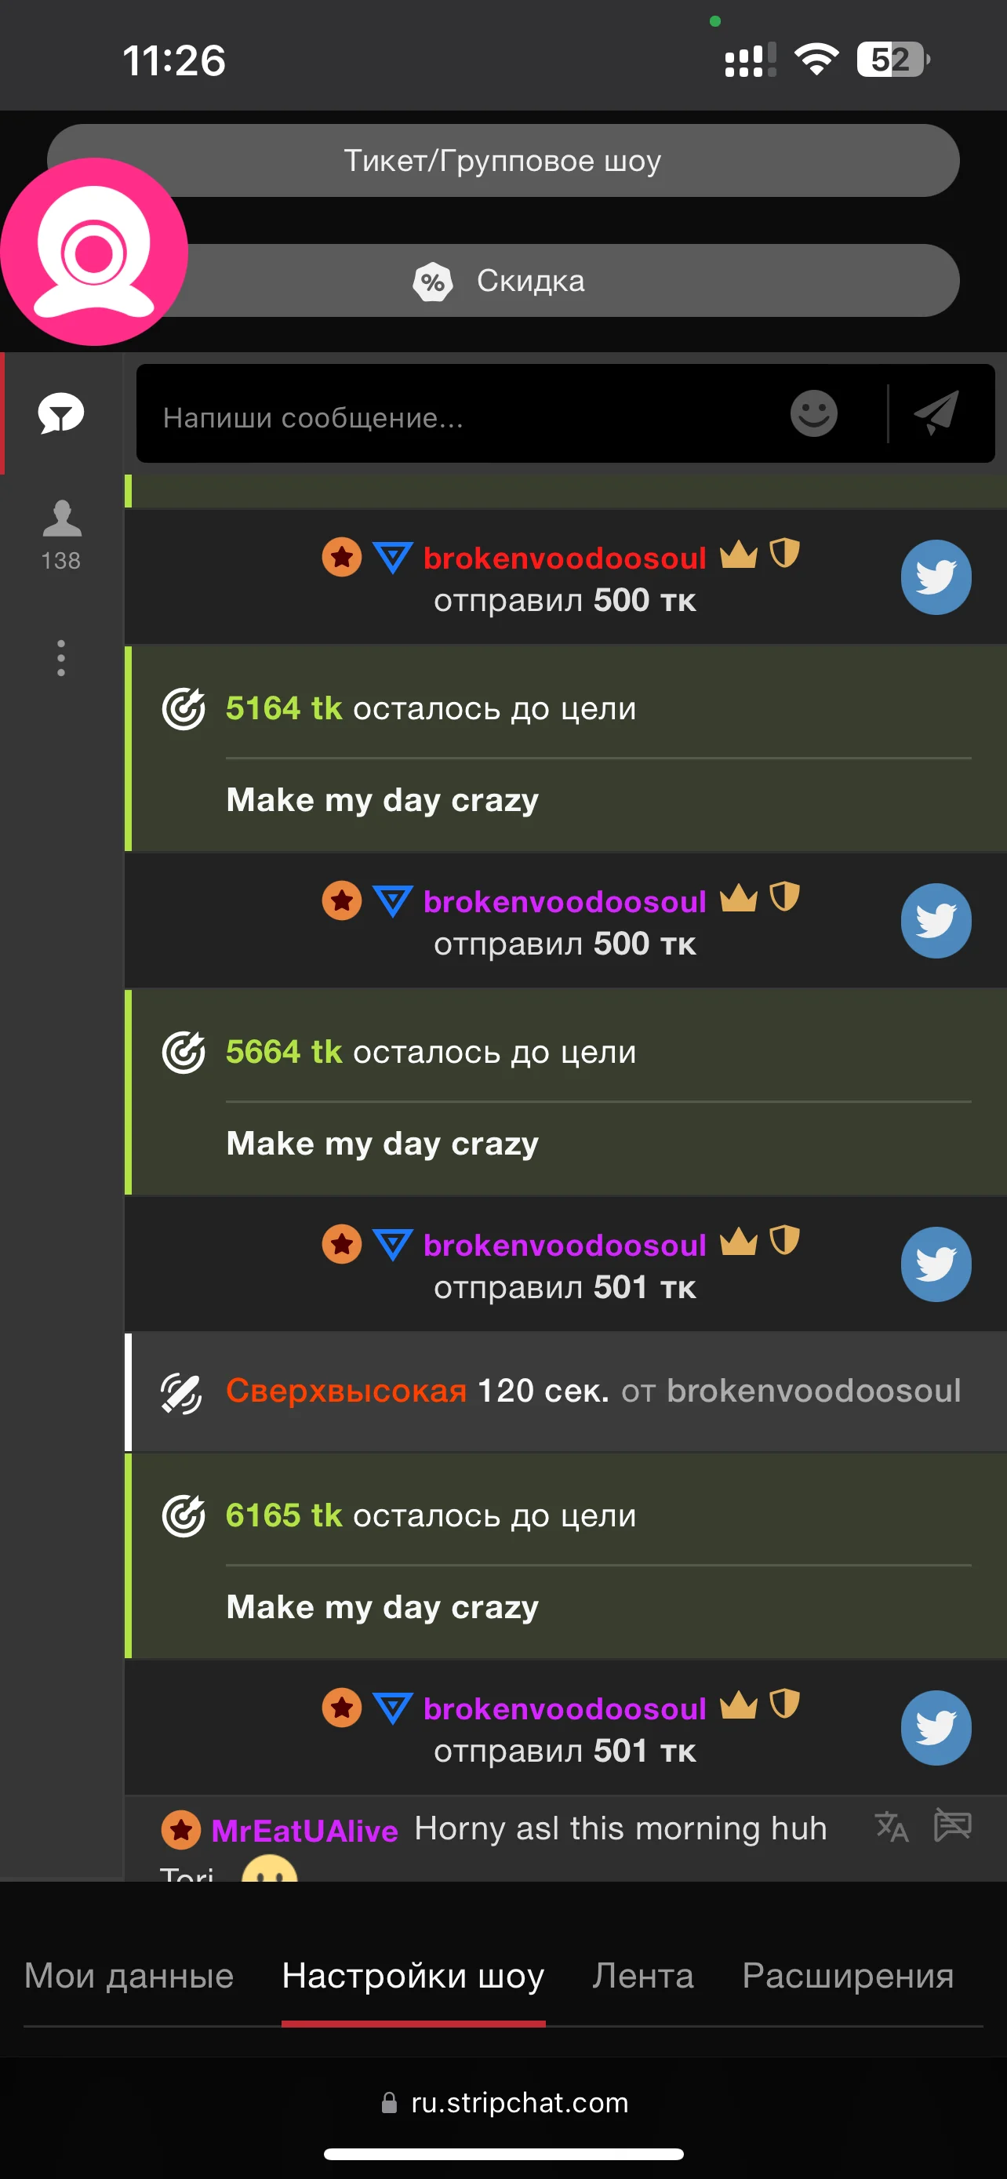Screen dimensions: 1007x2179
Task: Click Twitter icon beside first 500 tk tip
Action: pos(935,577)
